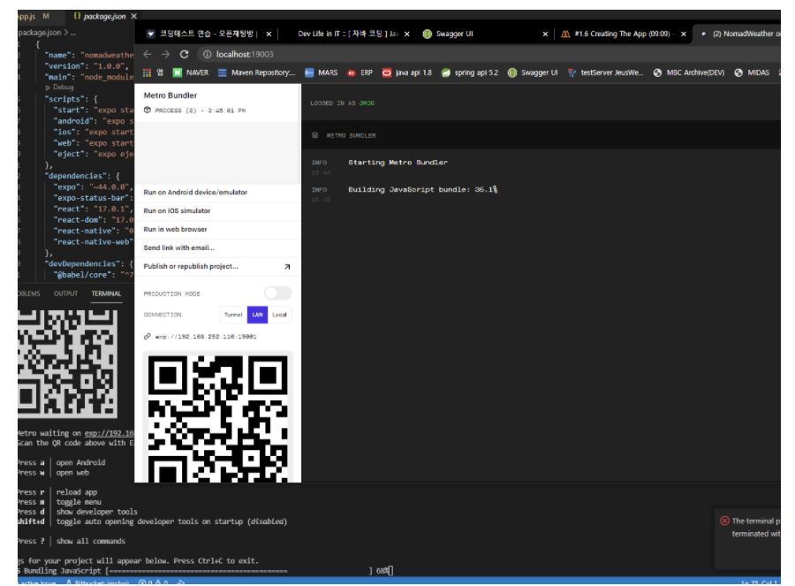Reload the localhost:19003 page
This screenshot has height=586, width=795.
click(x=185, y=54)
